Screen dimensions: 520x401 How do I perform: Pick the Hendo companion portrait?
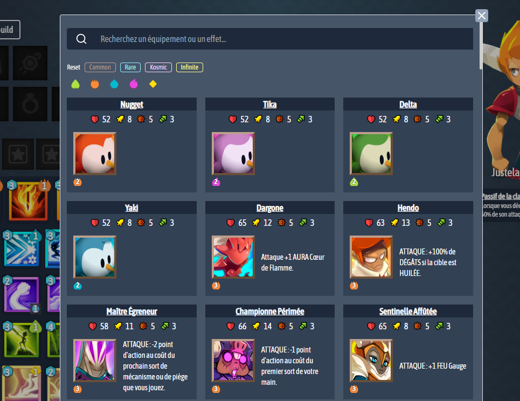[371, 257]
